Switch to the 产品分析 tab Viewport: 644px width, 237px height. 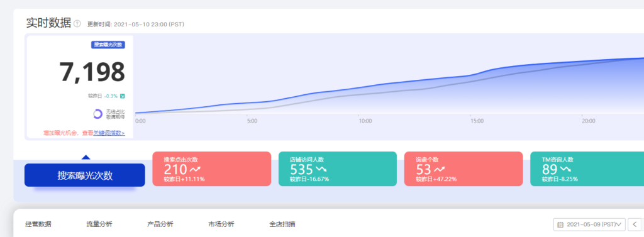160,224
